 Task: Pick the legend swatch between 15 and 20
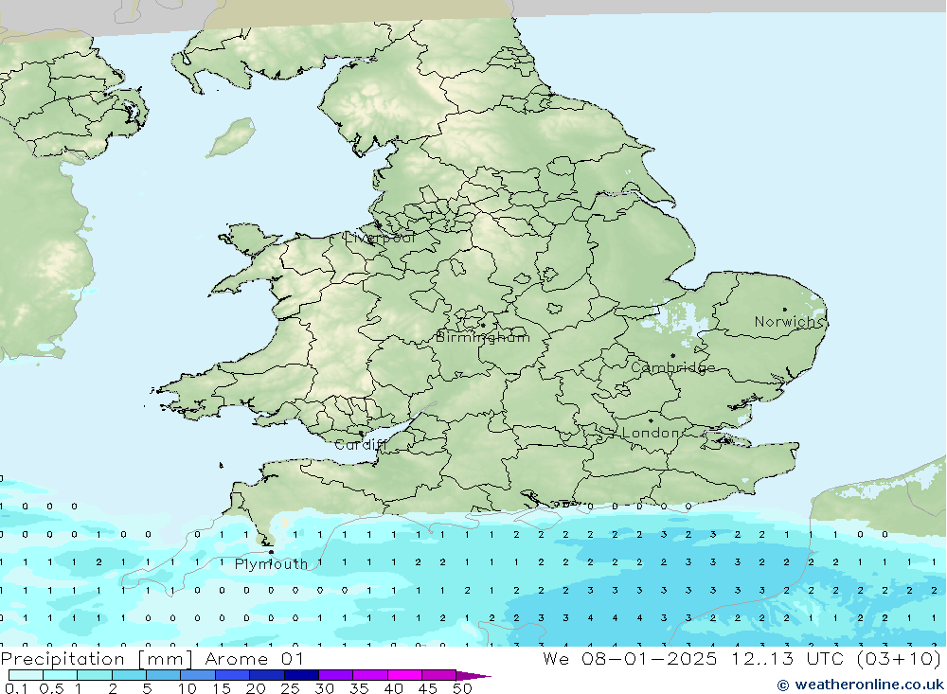click(233, 675)
